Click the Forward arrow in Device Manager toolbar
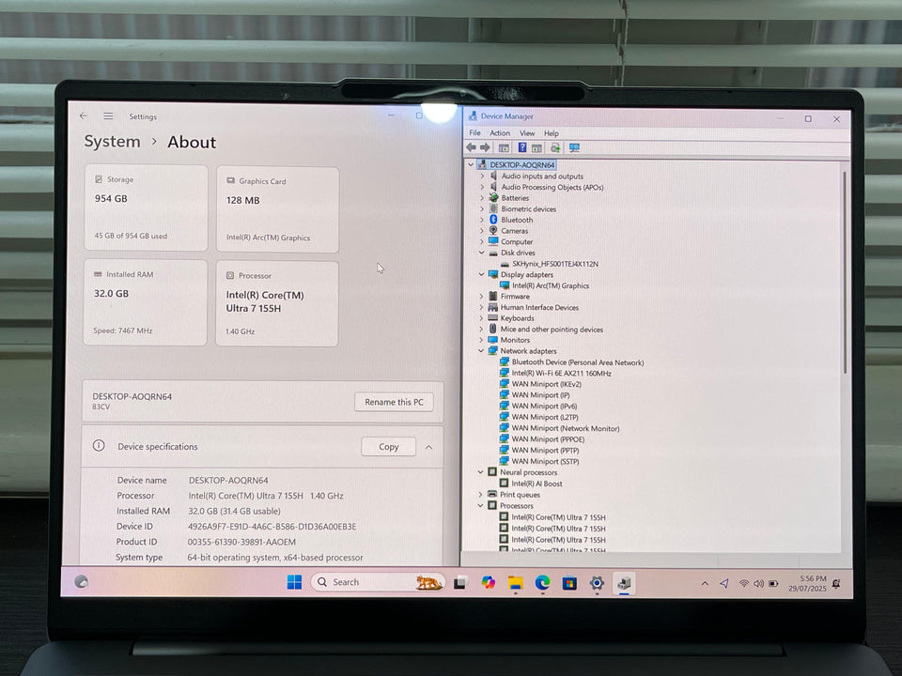 coord(485,147)
